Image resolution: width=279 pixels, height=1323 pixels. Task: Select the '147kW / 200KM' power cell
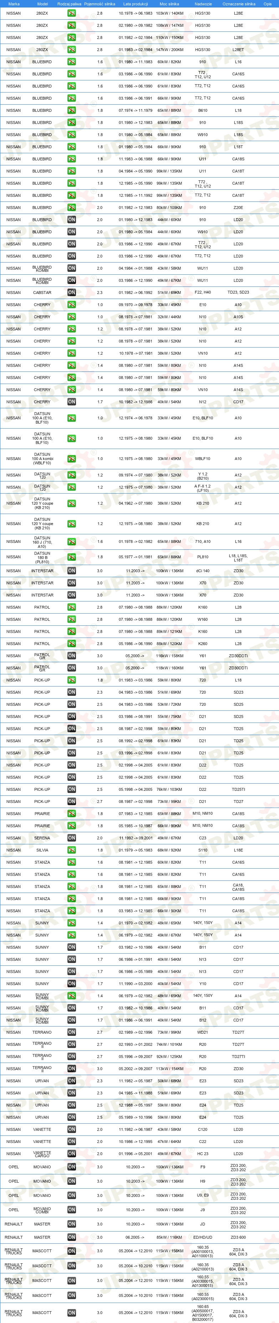(x=169, y=50)
